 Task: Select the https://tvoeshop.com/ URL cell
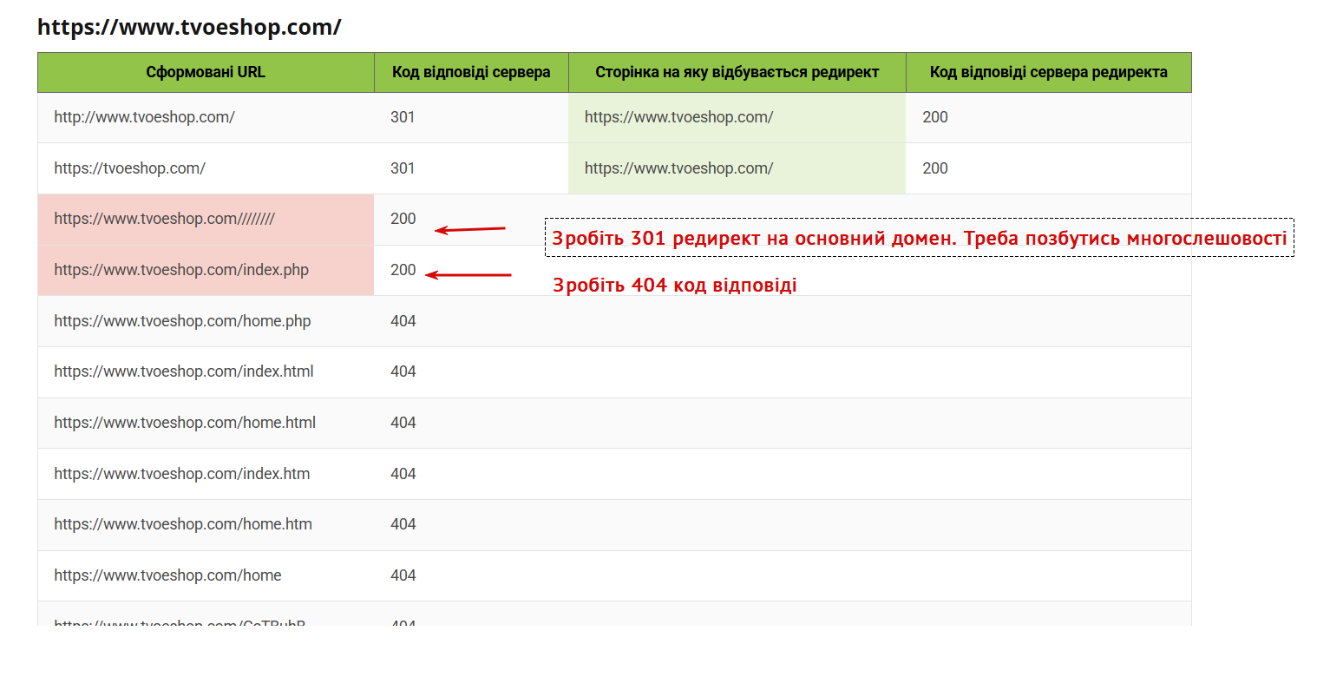click(x=206, y=168)
